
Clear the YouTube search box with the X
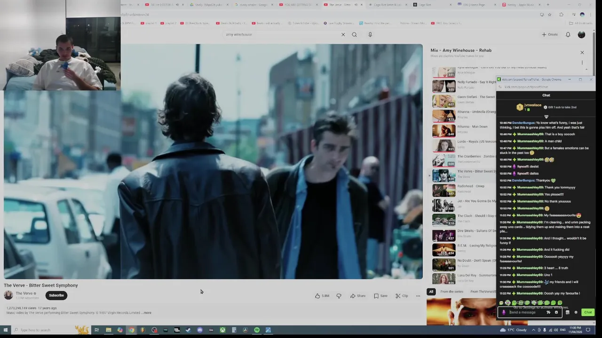343,34
